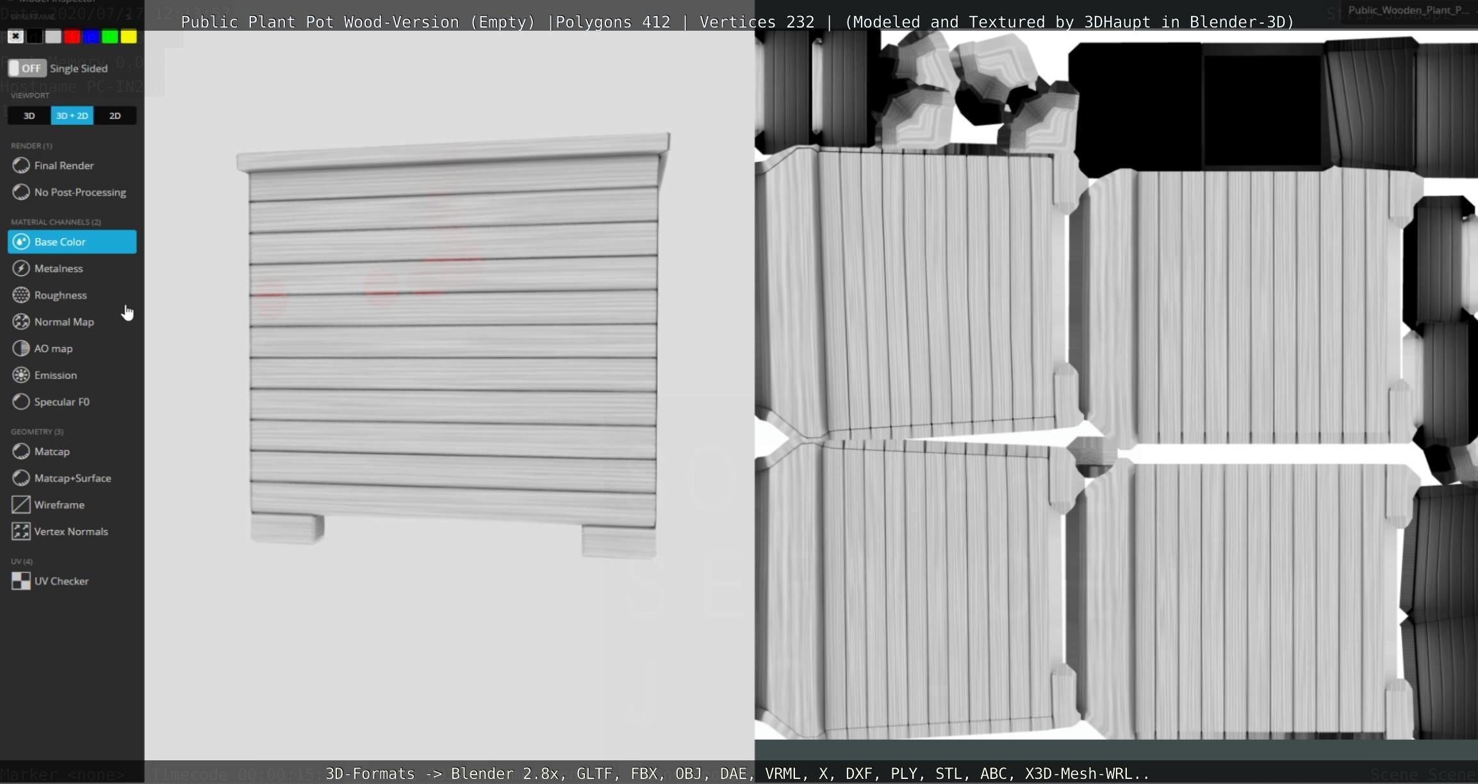Click the Roughness channel icon
This screenshot has height=784, width=1478.
click(21, 295)
